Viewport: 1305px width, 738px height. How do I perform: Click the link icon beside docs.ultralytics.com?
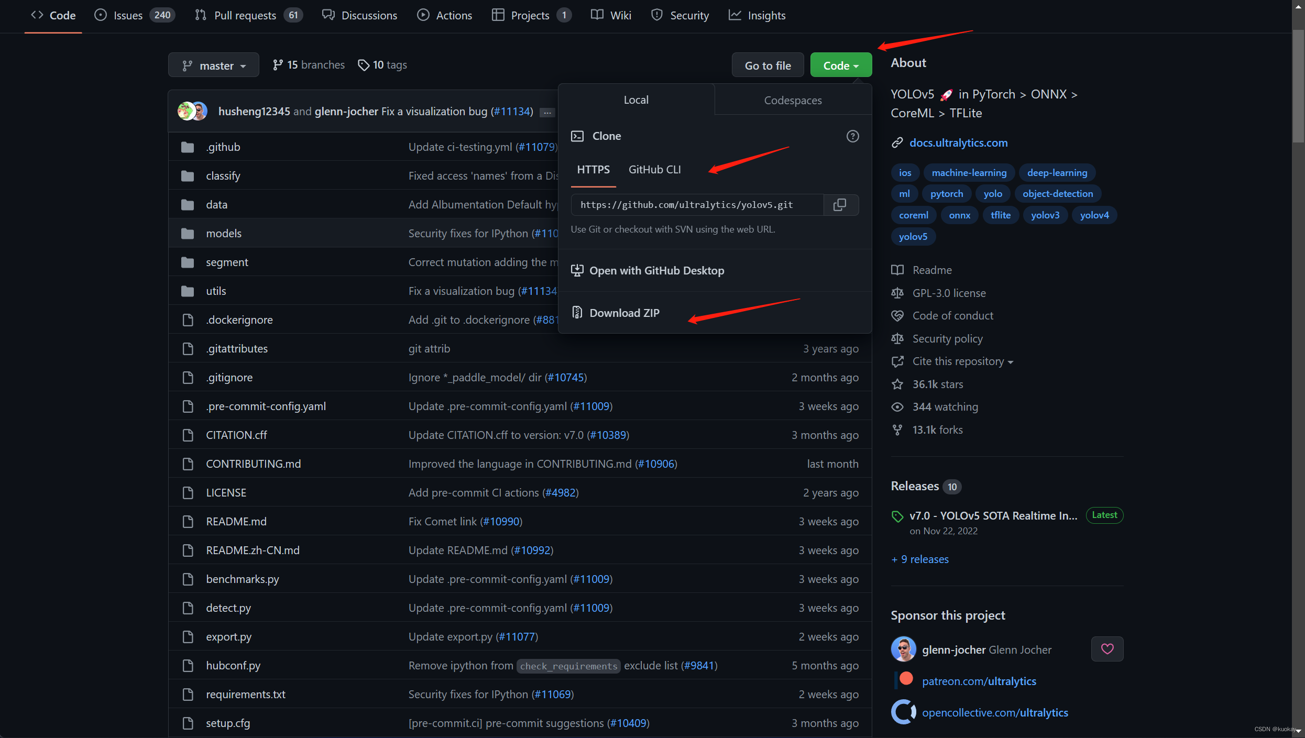click(x=897, y=143)
